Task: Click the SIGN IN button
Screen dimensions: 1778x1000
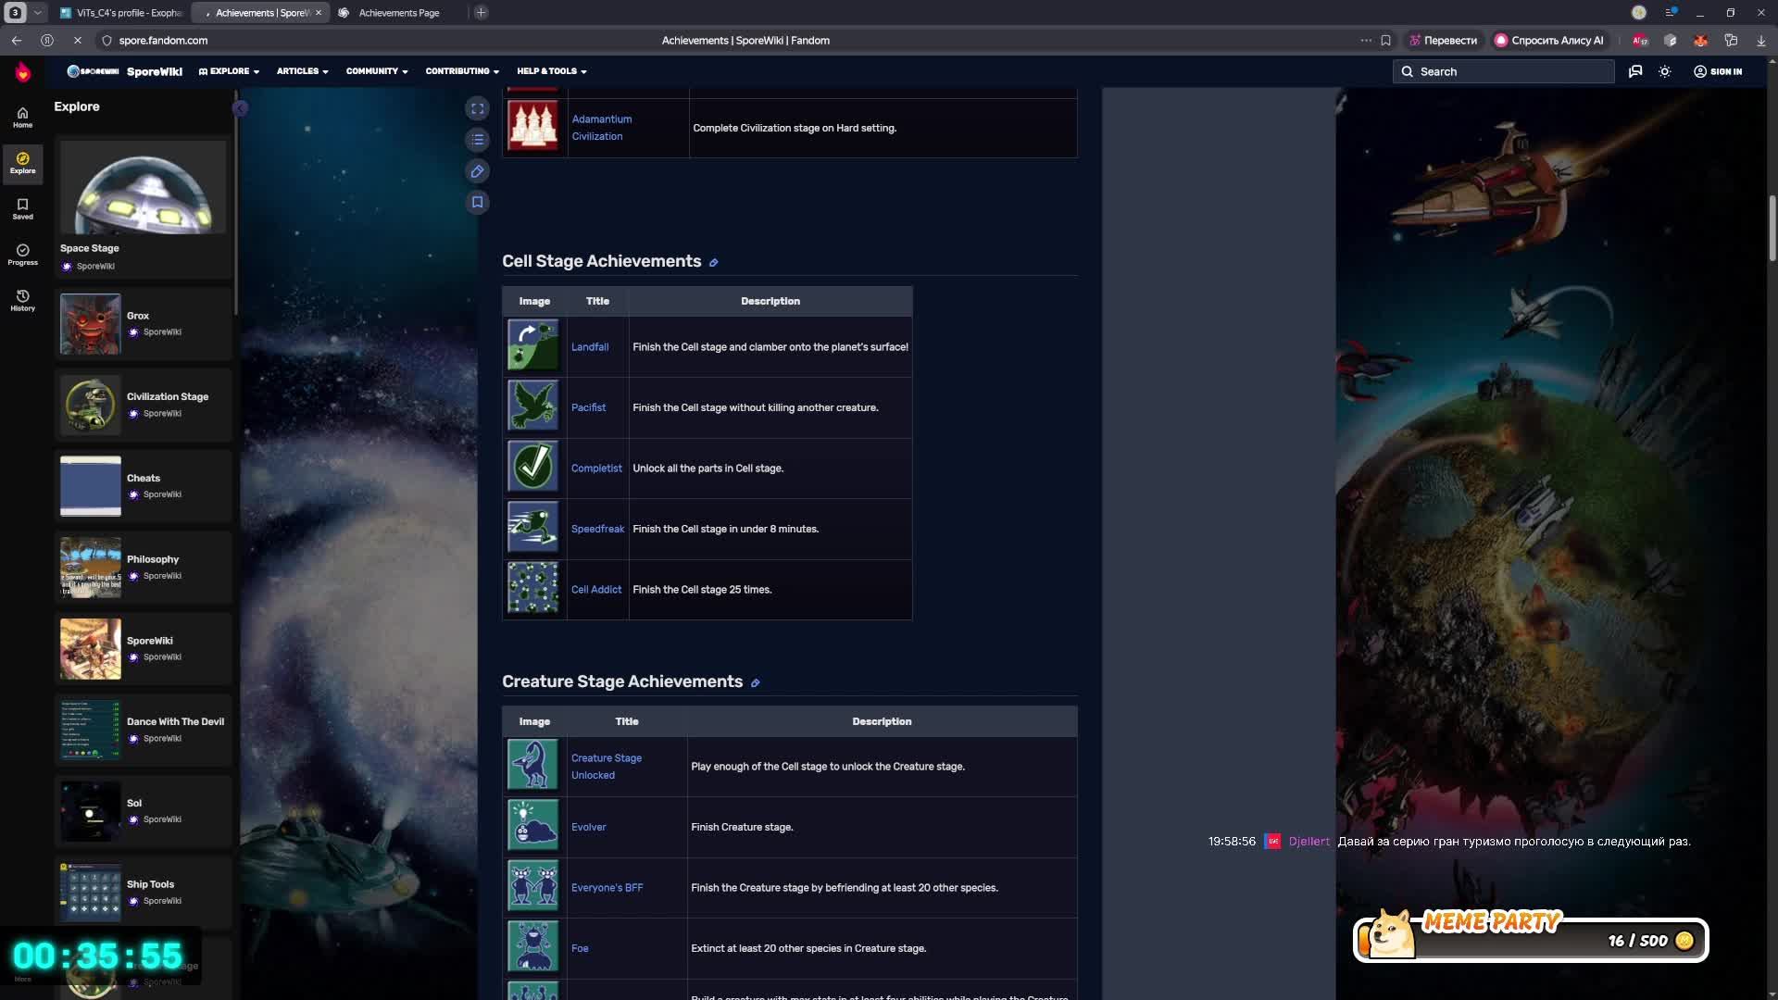Action: (x=1718, y=71)
